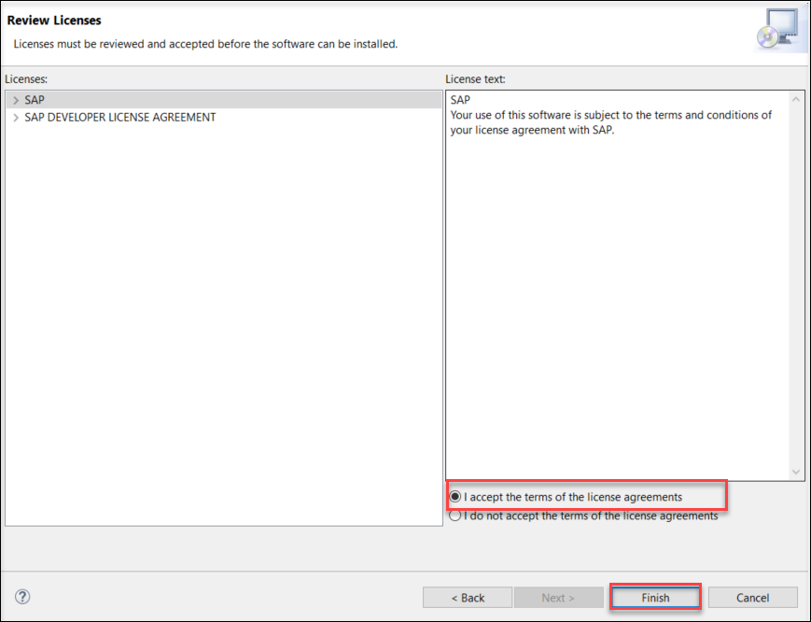Select the SAP license row

224,100
